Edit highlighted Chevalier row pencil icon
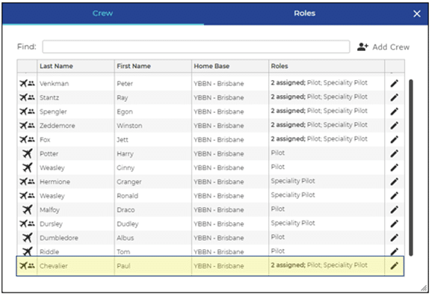The height and width of the screenshot is (297, 432). tap(394, 266)
